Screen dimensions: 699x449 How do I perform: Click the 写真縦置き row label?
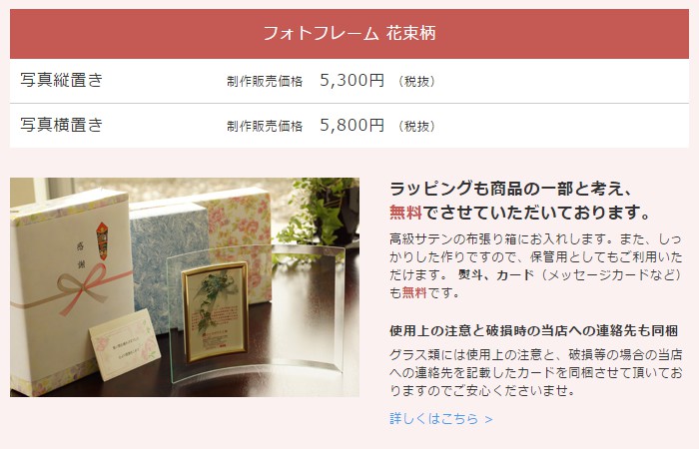pyautogui.click(x=62, y=80)
